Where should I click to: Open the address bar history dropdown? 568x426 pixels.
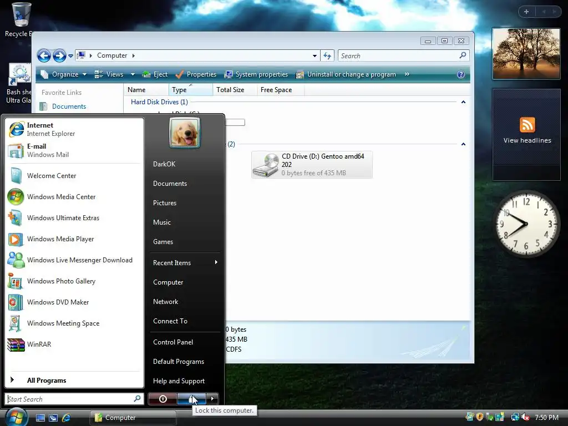(x=315, y=56)
